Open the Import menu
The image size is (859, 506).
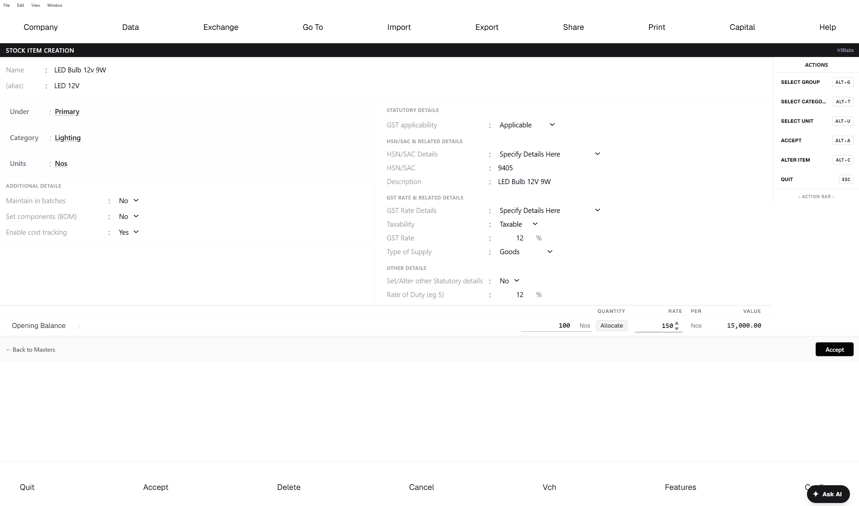(x=398, y=27)
